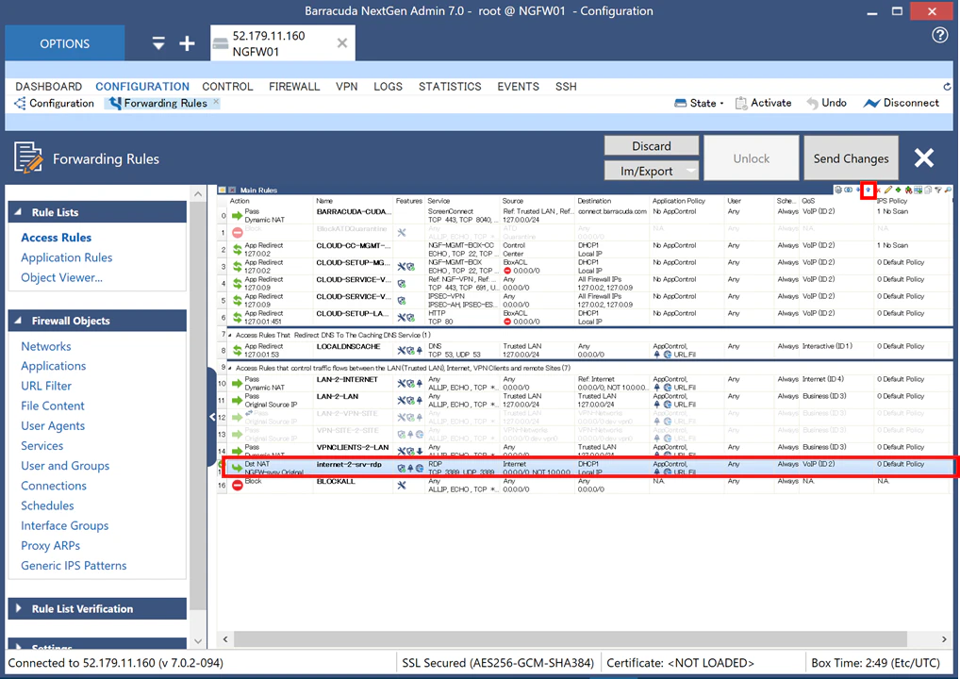
Task: Open the FIREWALL tab
Action: point(294,87)
